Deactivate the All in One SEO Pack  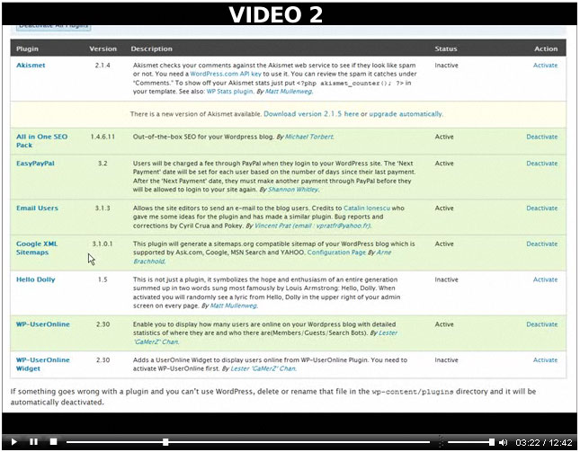pos(542,137)
